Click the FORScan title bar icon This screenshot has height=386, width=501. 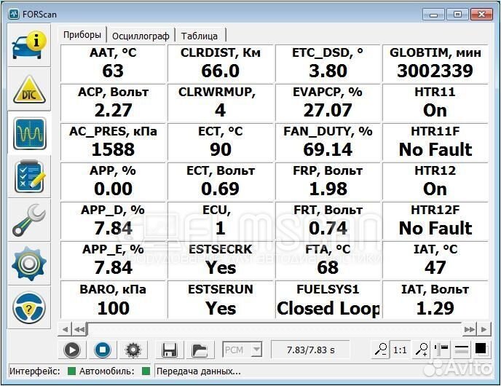pyautogui.click(x=13, y=14)
